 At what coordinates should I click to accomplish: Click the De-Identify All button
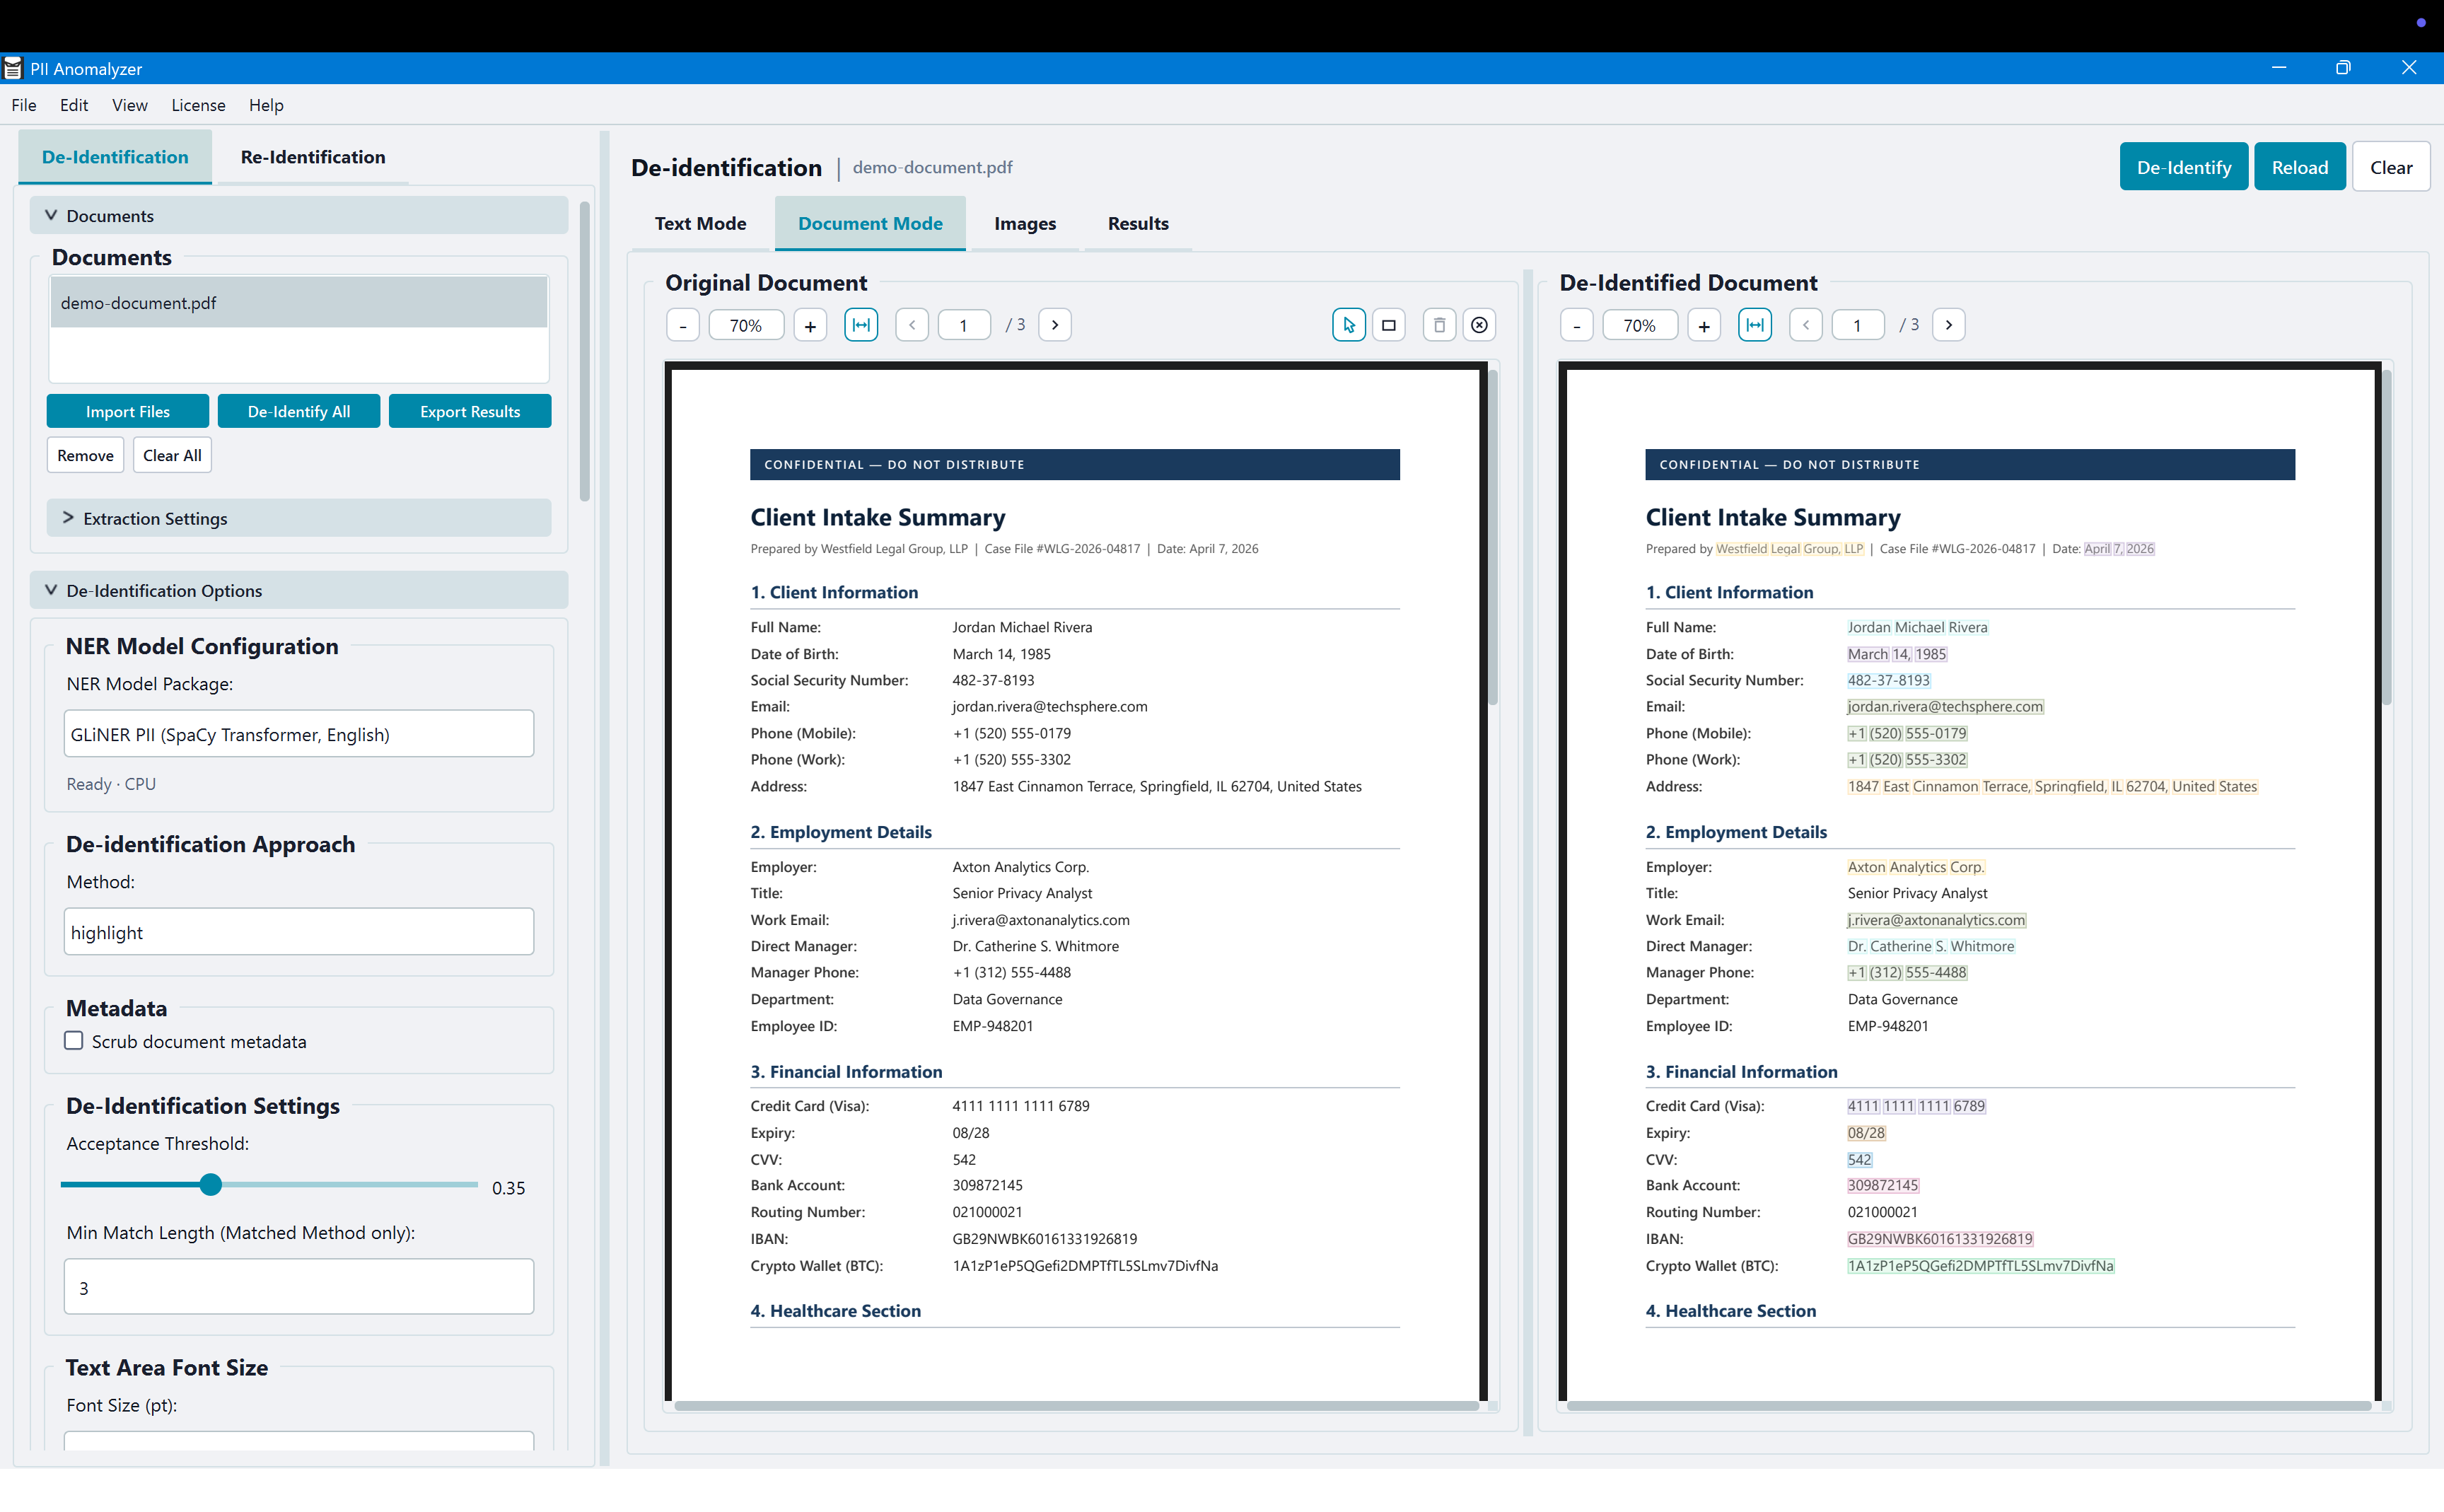(x=298, y=410)
